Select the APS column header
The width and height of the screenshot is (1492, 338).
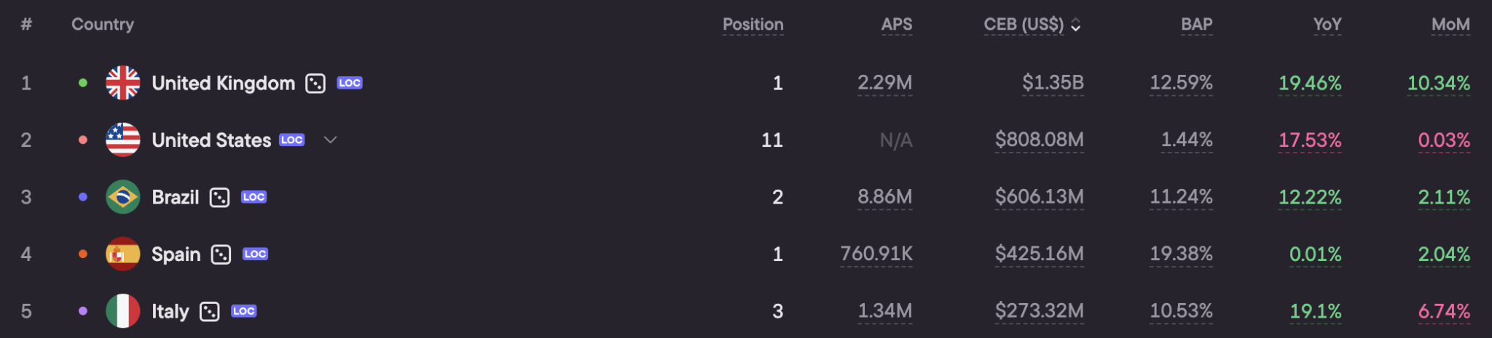pos(897,25)
